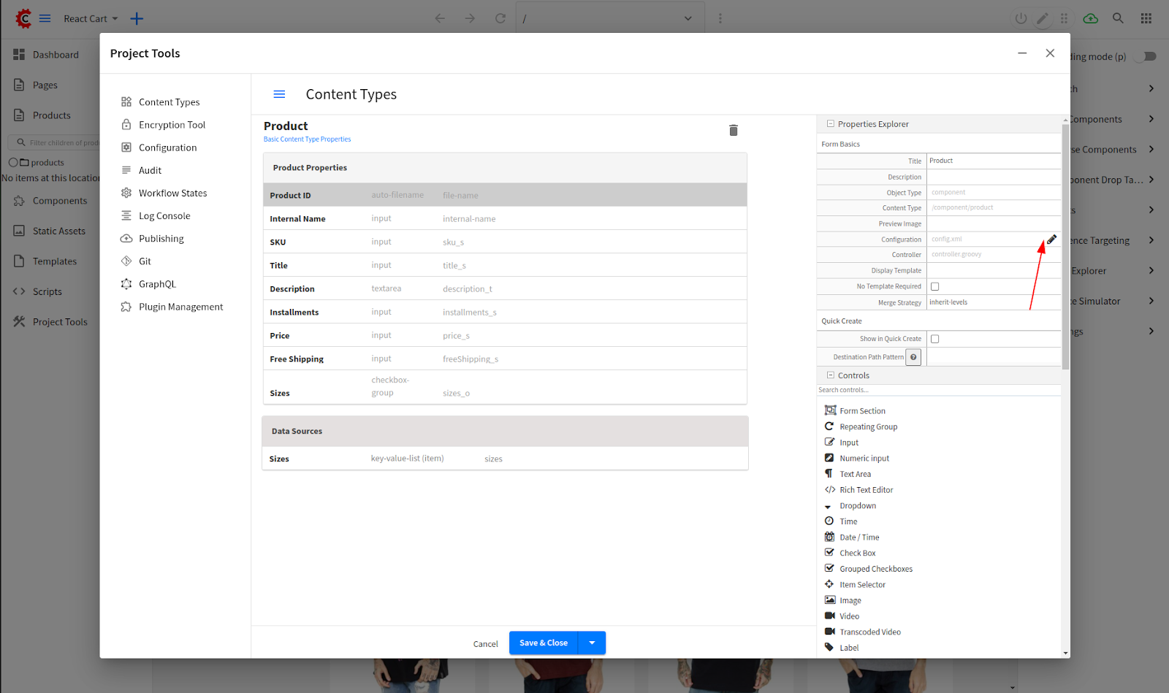Open Git in Project Tools sidebar
Viewport: 1169px width, 693px height.
pyautogui.click(x=145, y=261)
